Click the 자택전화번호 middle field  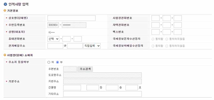pyautogui.click(x=167, y=25)
